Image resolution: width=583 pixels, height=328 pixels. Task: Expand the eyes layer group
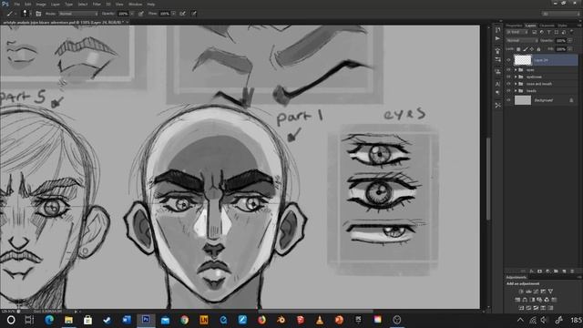coord(516,70)
